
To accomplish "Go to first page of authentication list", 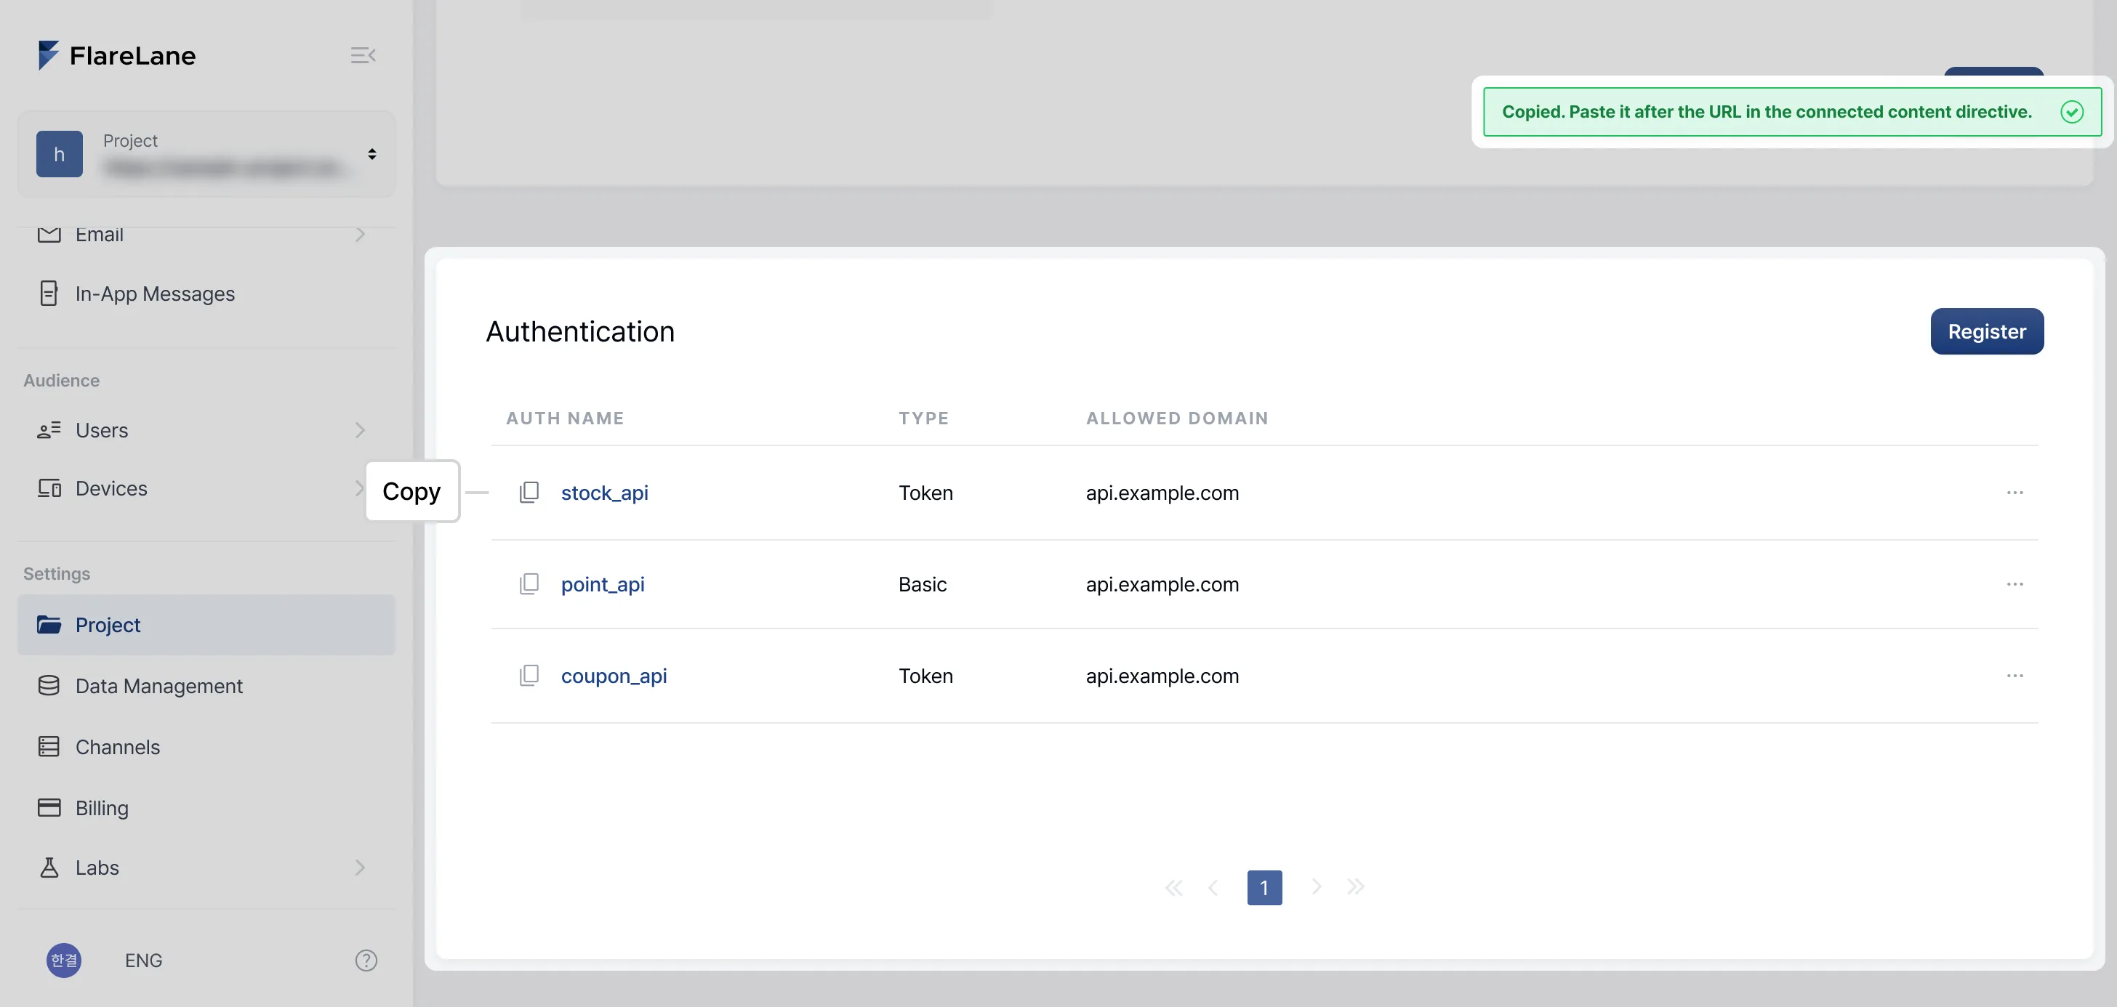I will pos(1173,887).
